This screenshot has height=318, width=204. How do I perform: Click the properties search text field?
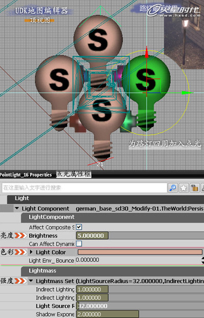tap(85, 188)
